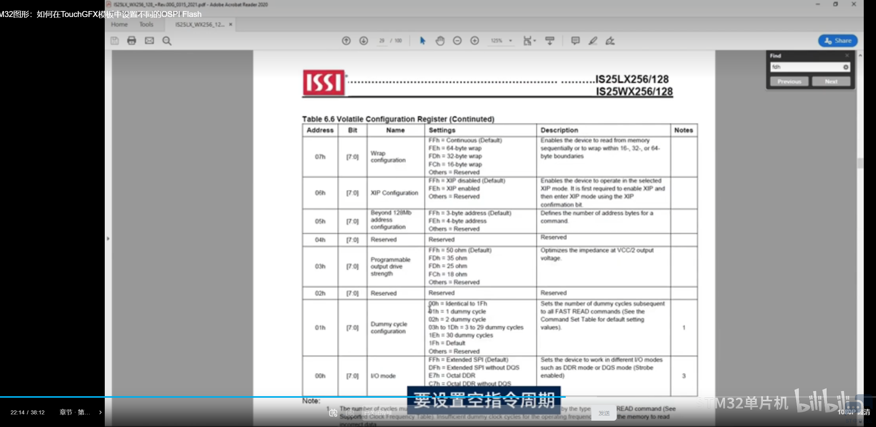Open the 章节 chapter label in player

(75, 412)
